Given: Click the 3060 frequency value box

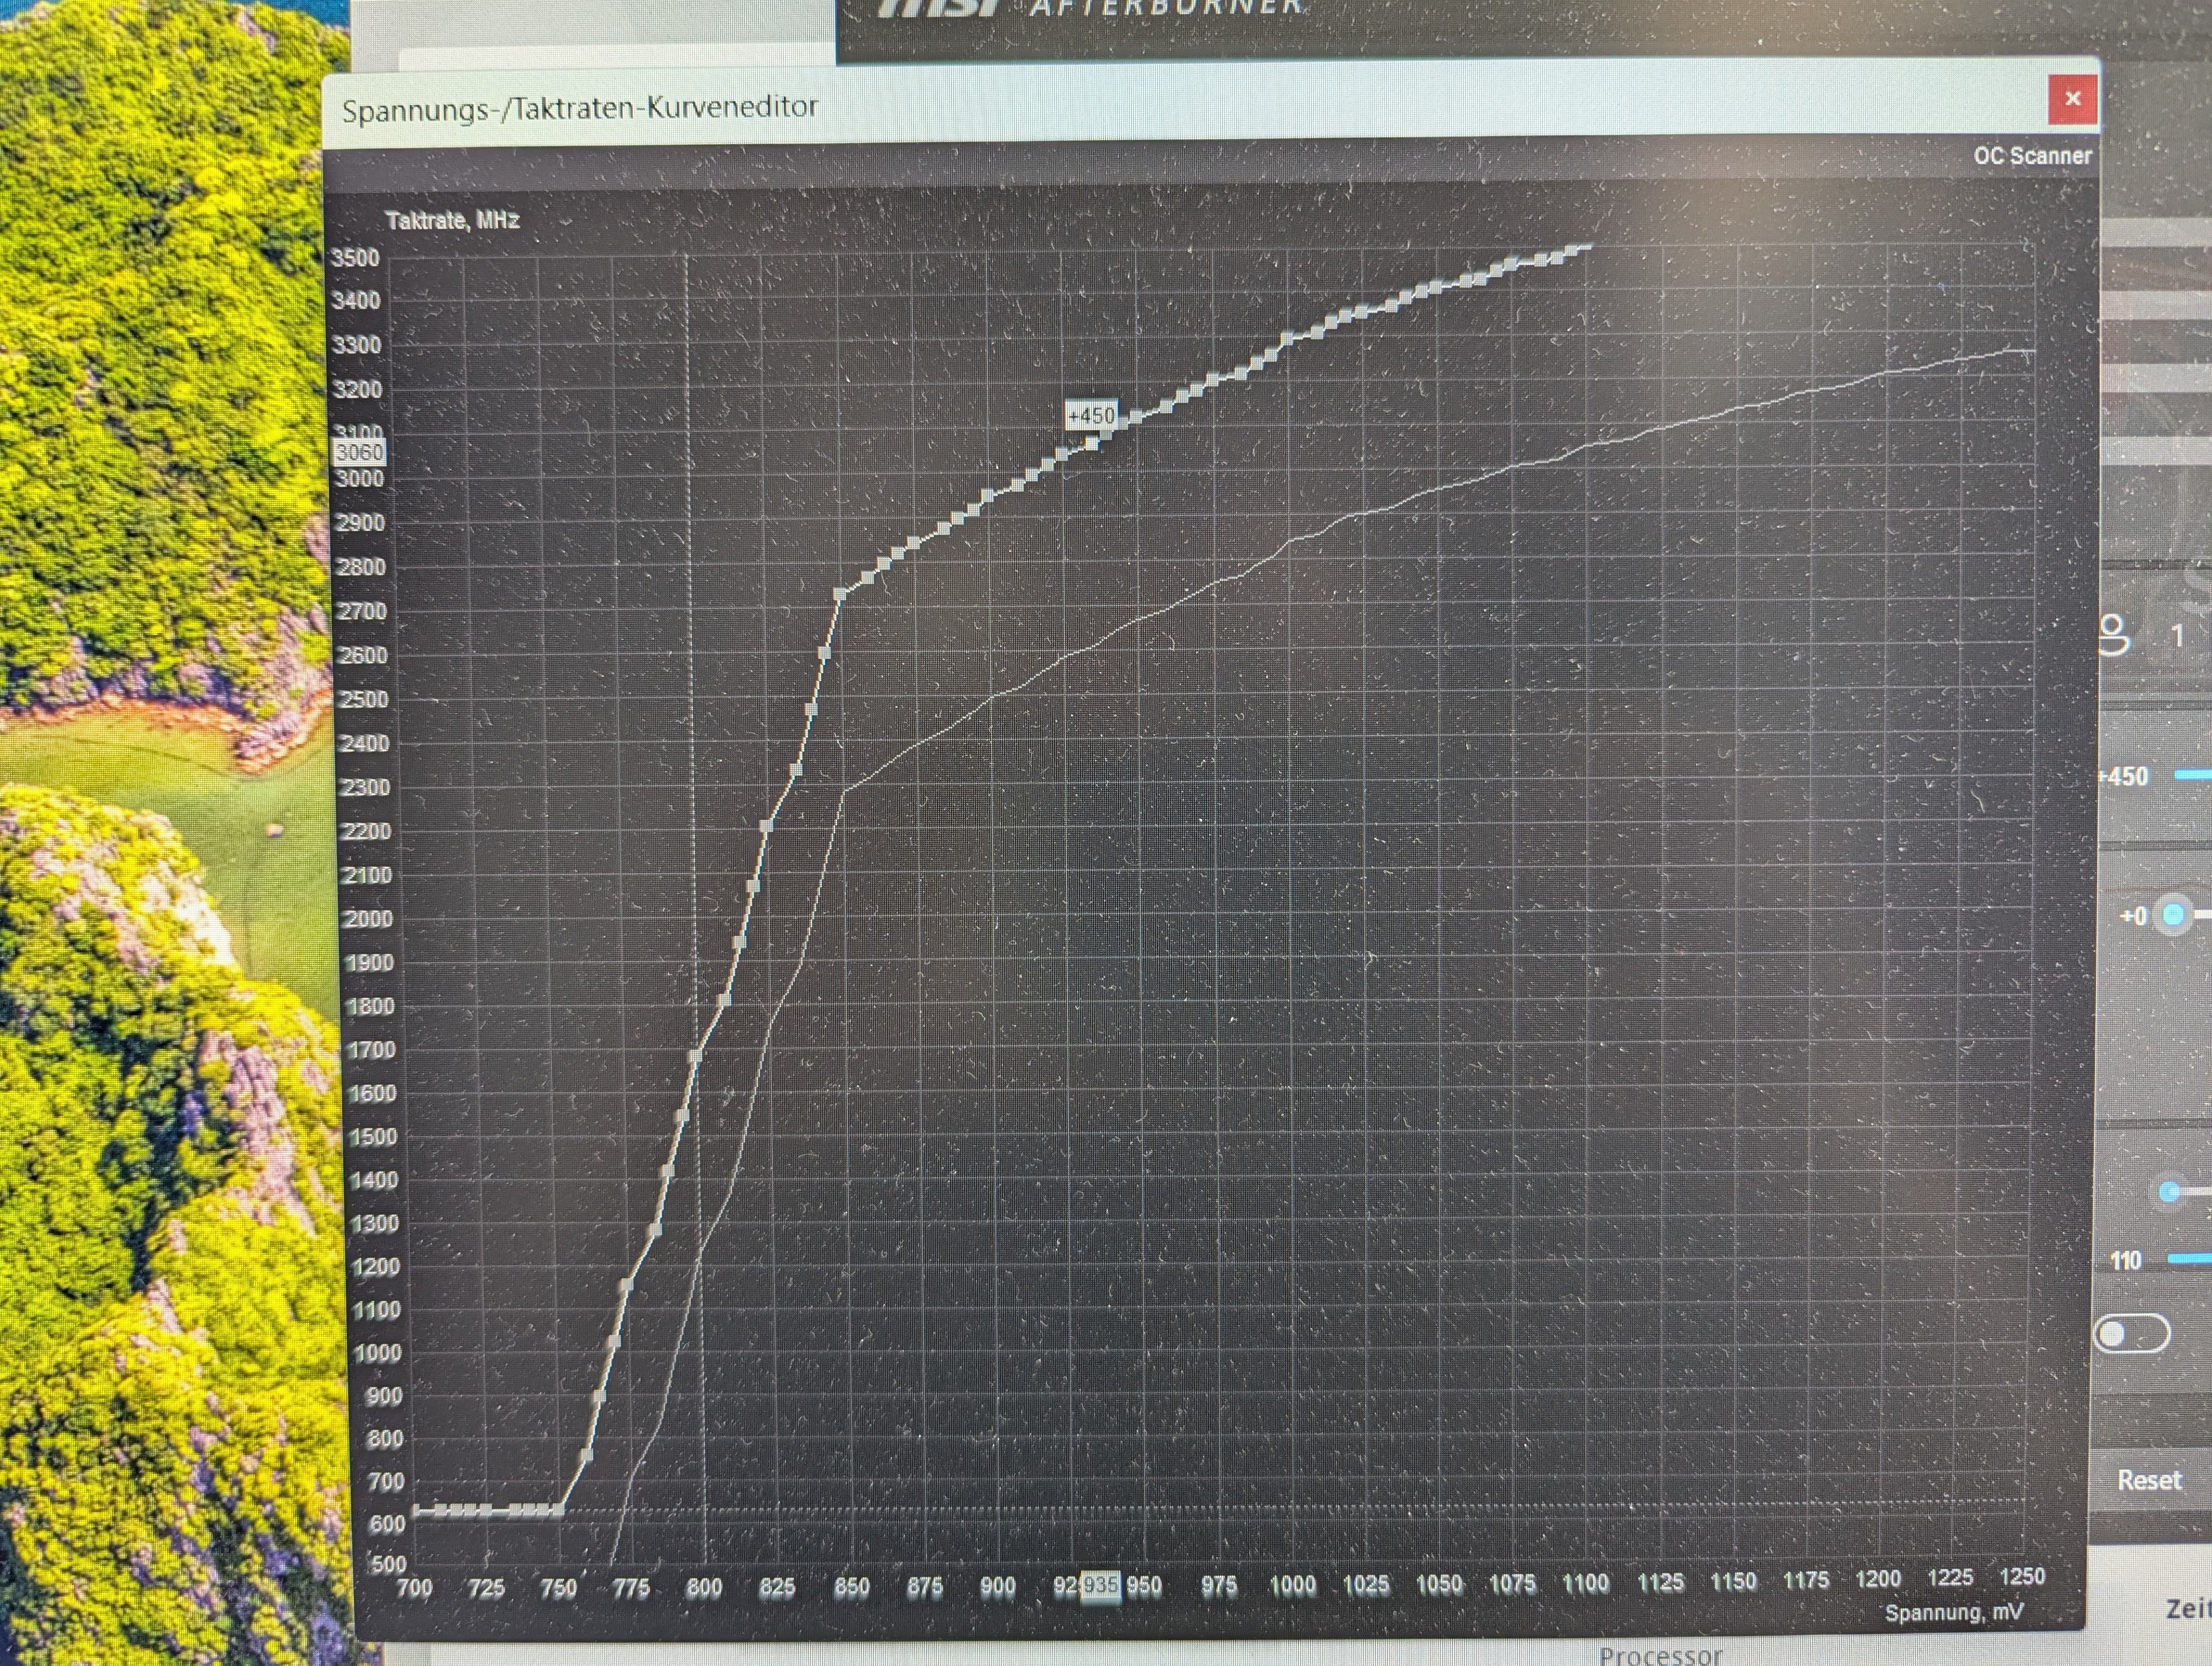Looking at the screenshot, I should pyautogui.click(x=358, y=453).
